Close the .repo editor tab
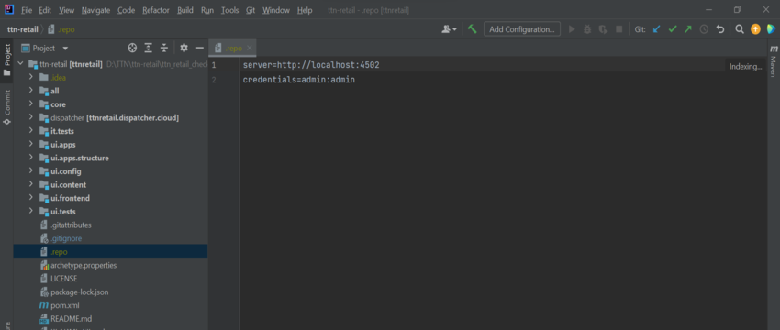 pos(250,49)
